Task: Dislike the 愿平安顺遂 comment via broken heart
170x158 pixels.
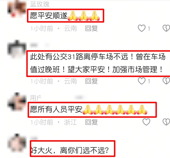Action: (x=166, y=28)
